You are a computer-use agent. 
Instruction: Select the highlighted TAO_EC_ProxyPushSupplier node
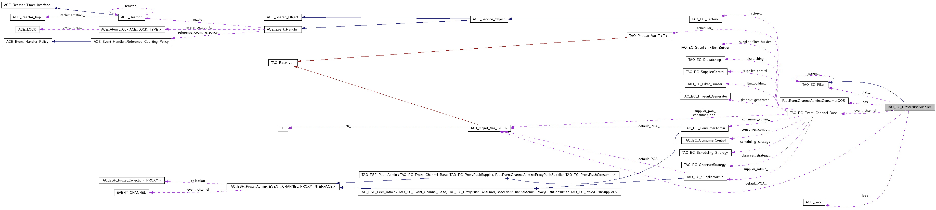909,107
